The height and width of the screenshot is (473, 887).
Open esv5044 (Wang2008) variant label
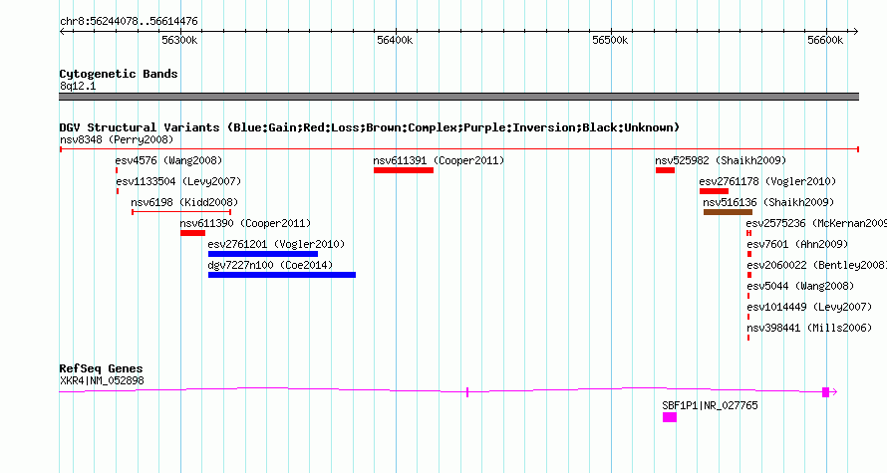coord(800,286)
